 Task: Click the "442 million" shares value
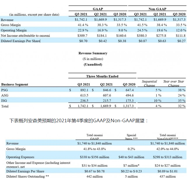(x=95, y=176)
